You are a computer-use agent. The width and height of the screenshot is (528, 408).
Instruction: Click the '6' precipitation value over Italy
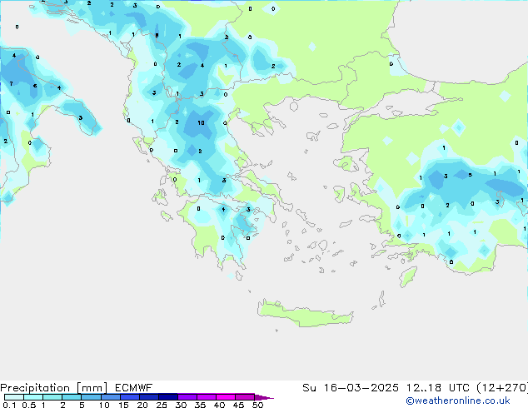point(35,86)
